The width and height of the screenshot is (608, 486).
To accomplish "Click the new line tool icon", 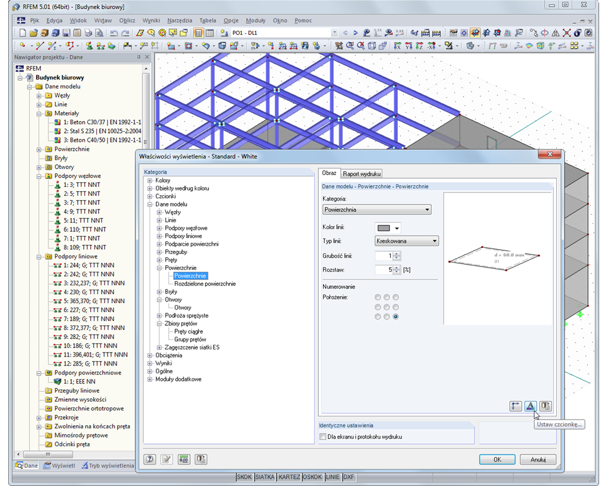I will coord(40,46).
